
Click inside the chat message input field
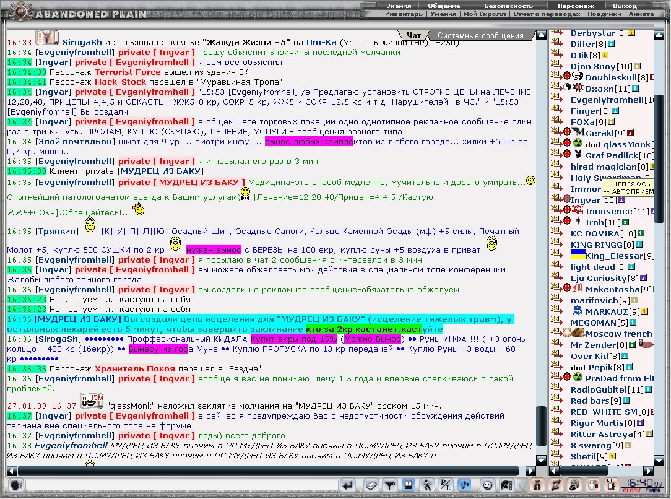coord(182,485)
